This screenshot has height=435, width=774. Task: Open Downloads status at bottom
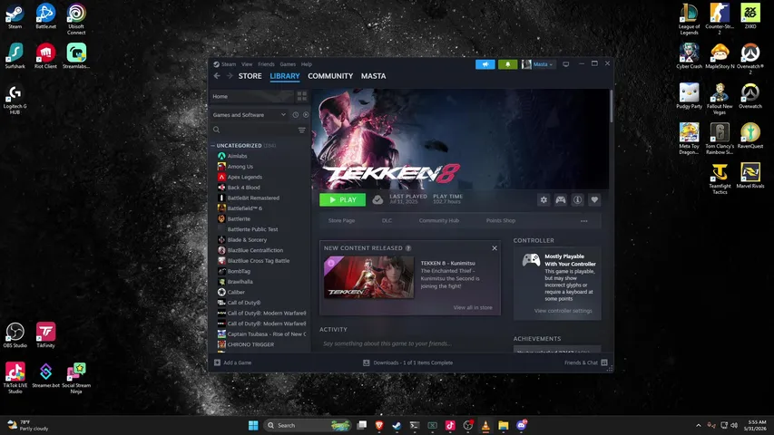coord(407,362)
